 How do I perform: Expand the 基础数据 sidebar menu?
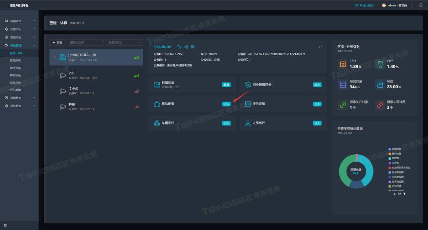point(19,98)
